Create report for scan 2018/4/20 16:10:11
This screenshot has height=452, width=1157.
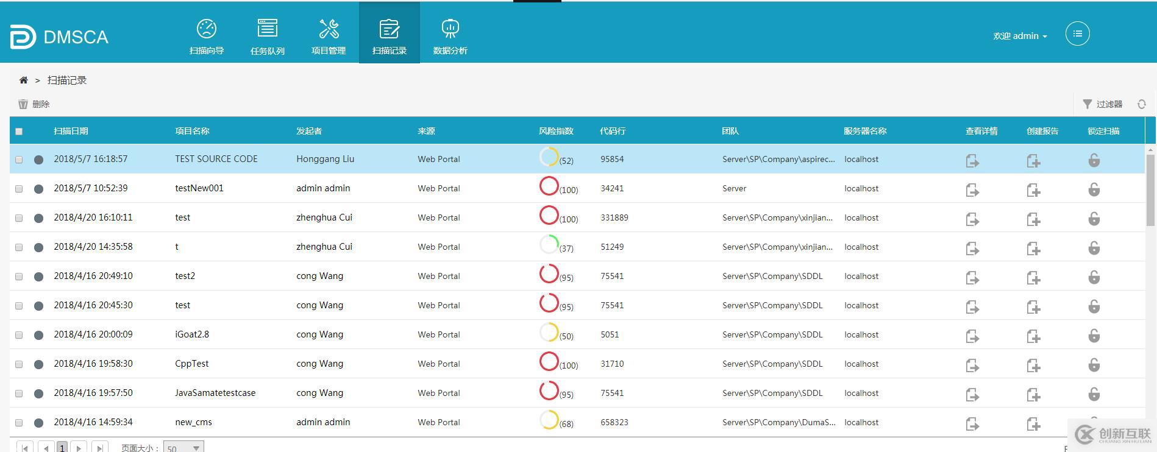[x=1033, y=219]
